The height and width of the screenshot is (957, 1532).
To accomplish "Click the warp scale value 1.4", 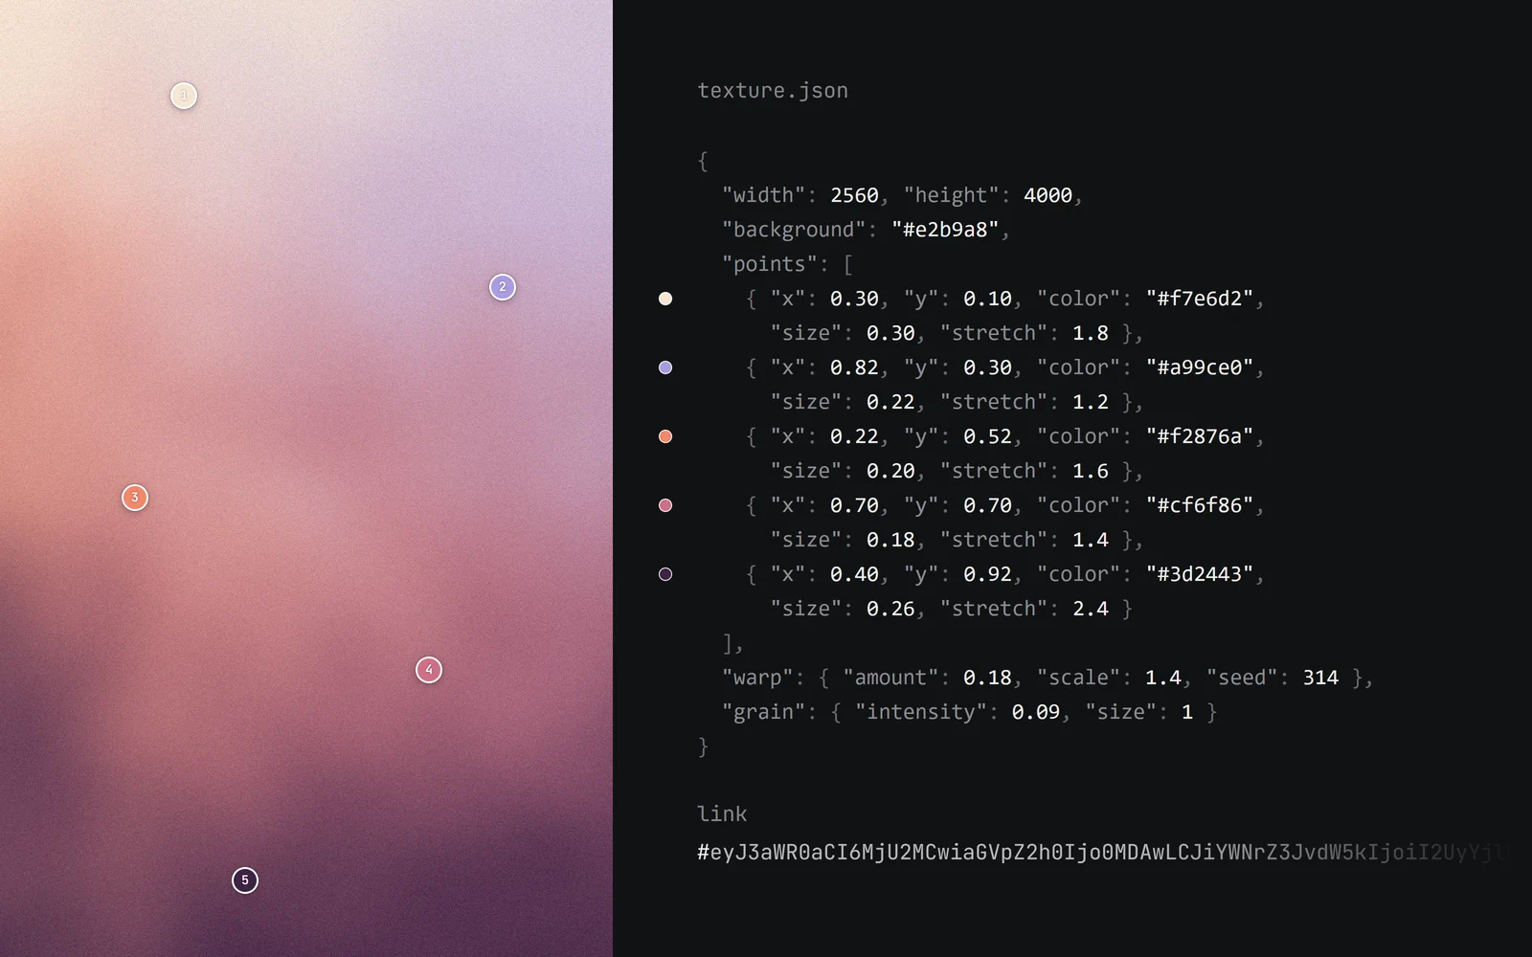I will click(1163, 678).
